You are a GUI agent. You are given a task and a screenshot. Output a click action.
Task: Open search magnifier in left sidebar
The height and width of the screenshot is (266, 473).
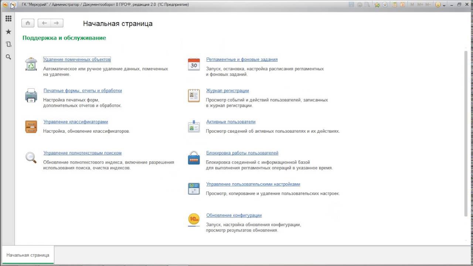coord(8,57)
